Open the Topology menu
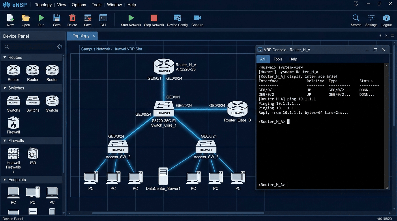Viewport: 397px width, 221px height. 43,5
